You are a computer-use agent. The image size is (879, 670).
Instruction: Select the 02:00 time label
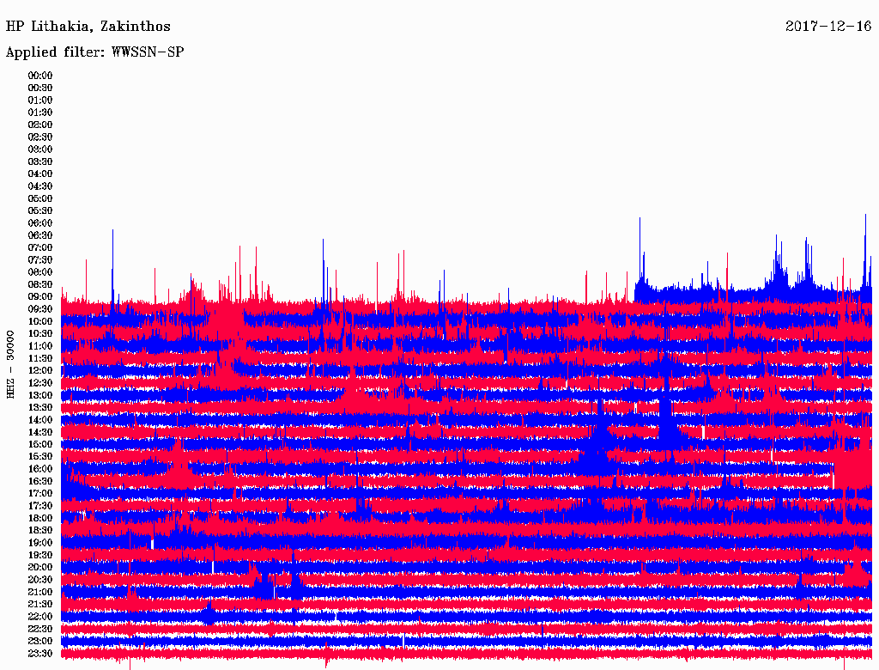point(40,125)
